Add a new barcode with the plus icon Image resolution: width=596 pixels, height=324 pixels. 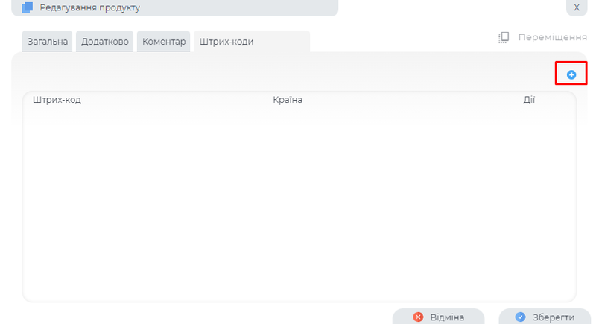click(x=571, y=74)
